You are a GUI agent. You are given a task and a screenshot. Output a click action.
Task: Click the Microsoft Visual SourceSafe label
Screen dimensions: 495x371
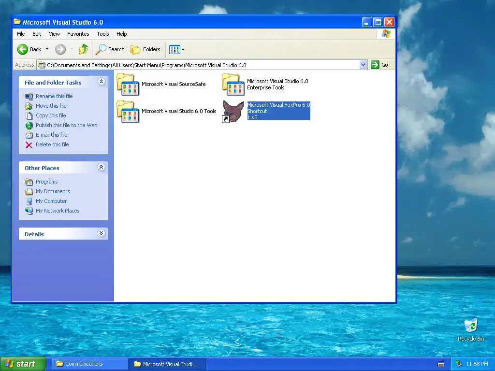tap(174, 84)
